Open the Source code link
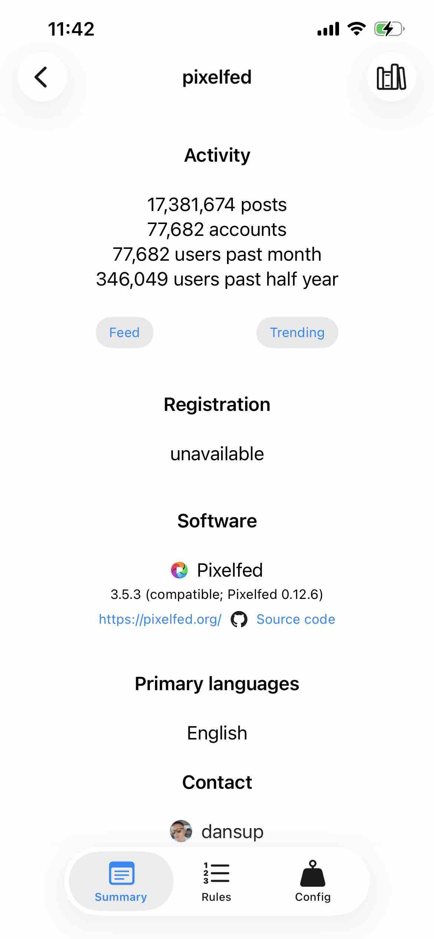This screenshot has height=939, width=434. coord(296,619)
